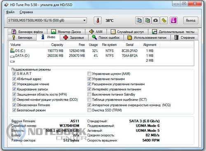Save screenshot with camera icon

pyautogui.click(x=155, y=21)
